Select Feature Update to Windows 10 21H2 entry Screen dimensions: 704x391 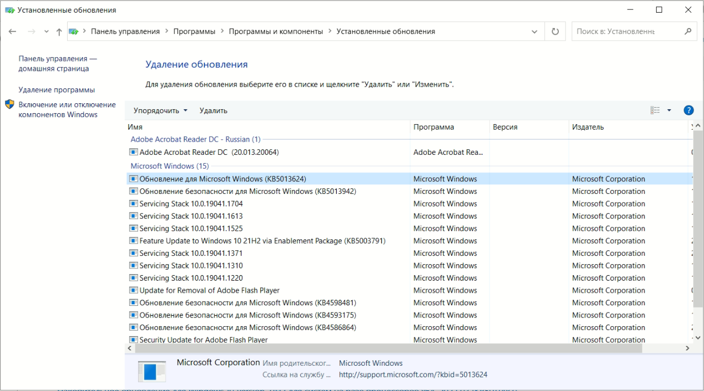[x=262, y=241]
